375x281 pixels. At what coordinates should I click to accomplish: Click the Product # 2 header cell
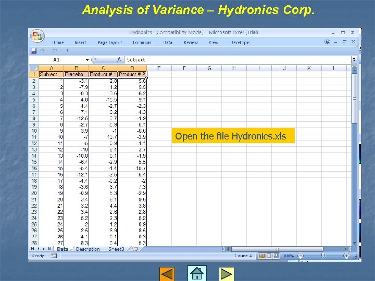tap(132, 74)
